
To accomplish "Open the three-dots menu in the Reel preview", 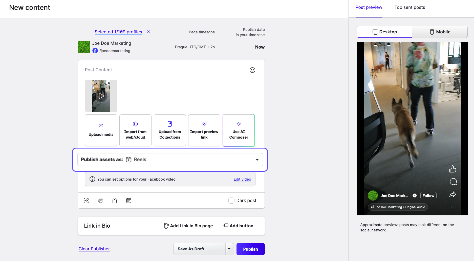I will click(453, 207).
